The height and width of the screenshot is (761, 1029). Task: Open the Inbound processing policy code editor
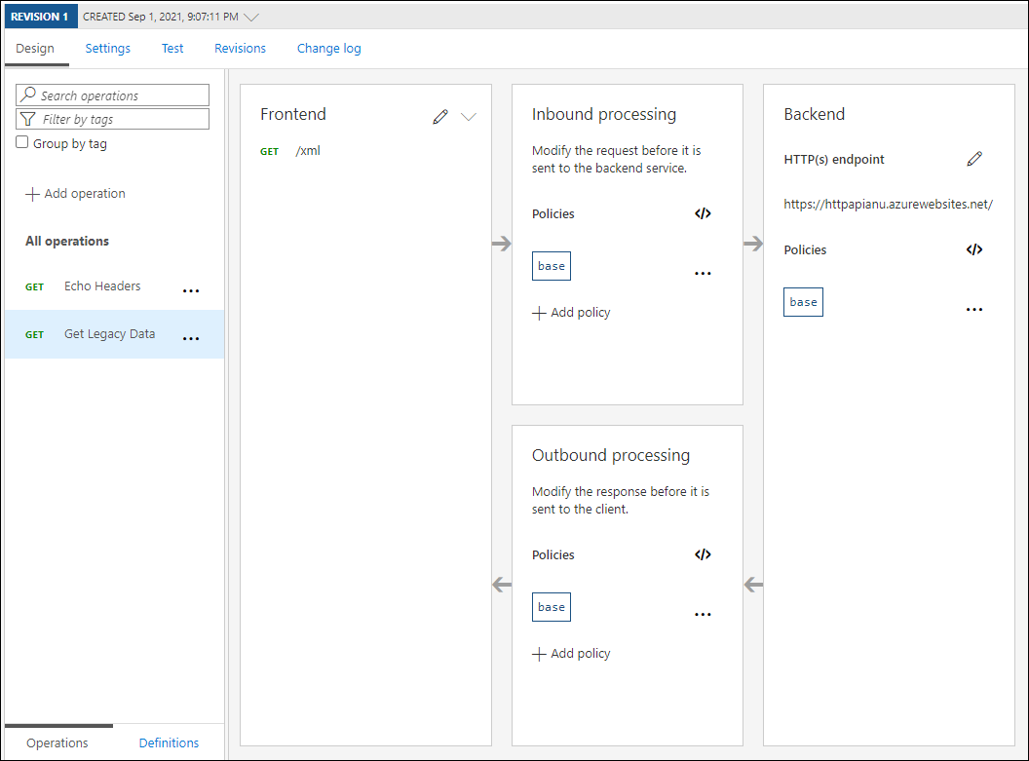(x=703, y=213)
